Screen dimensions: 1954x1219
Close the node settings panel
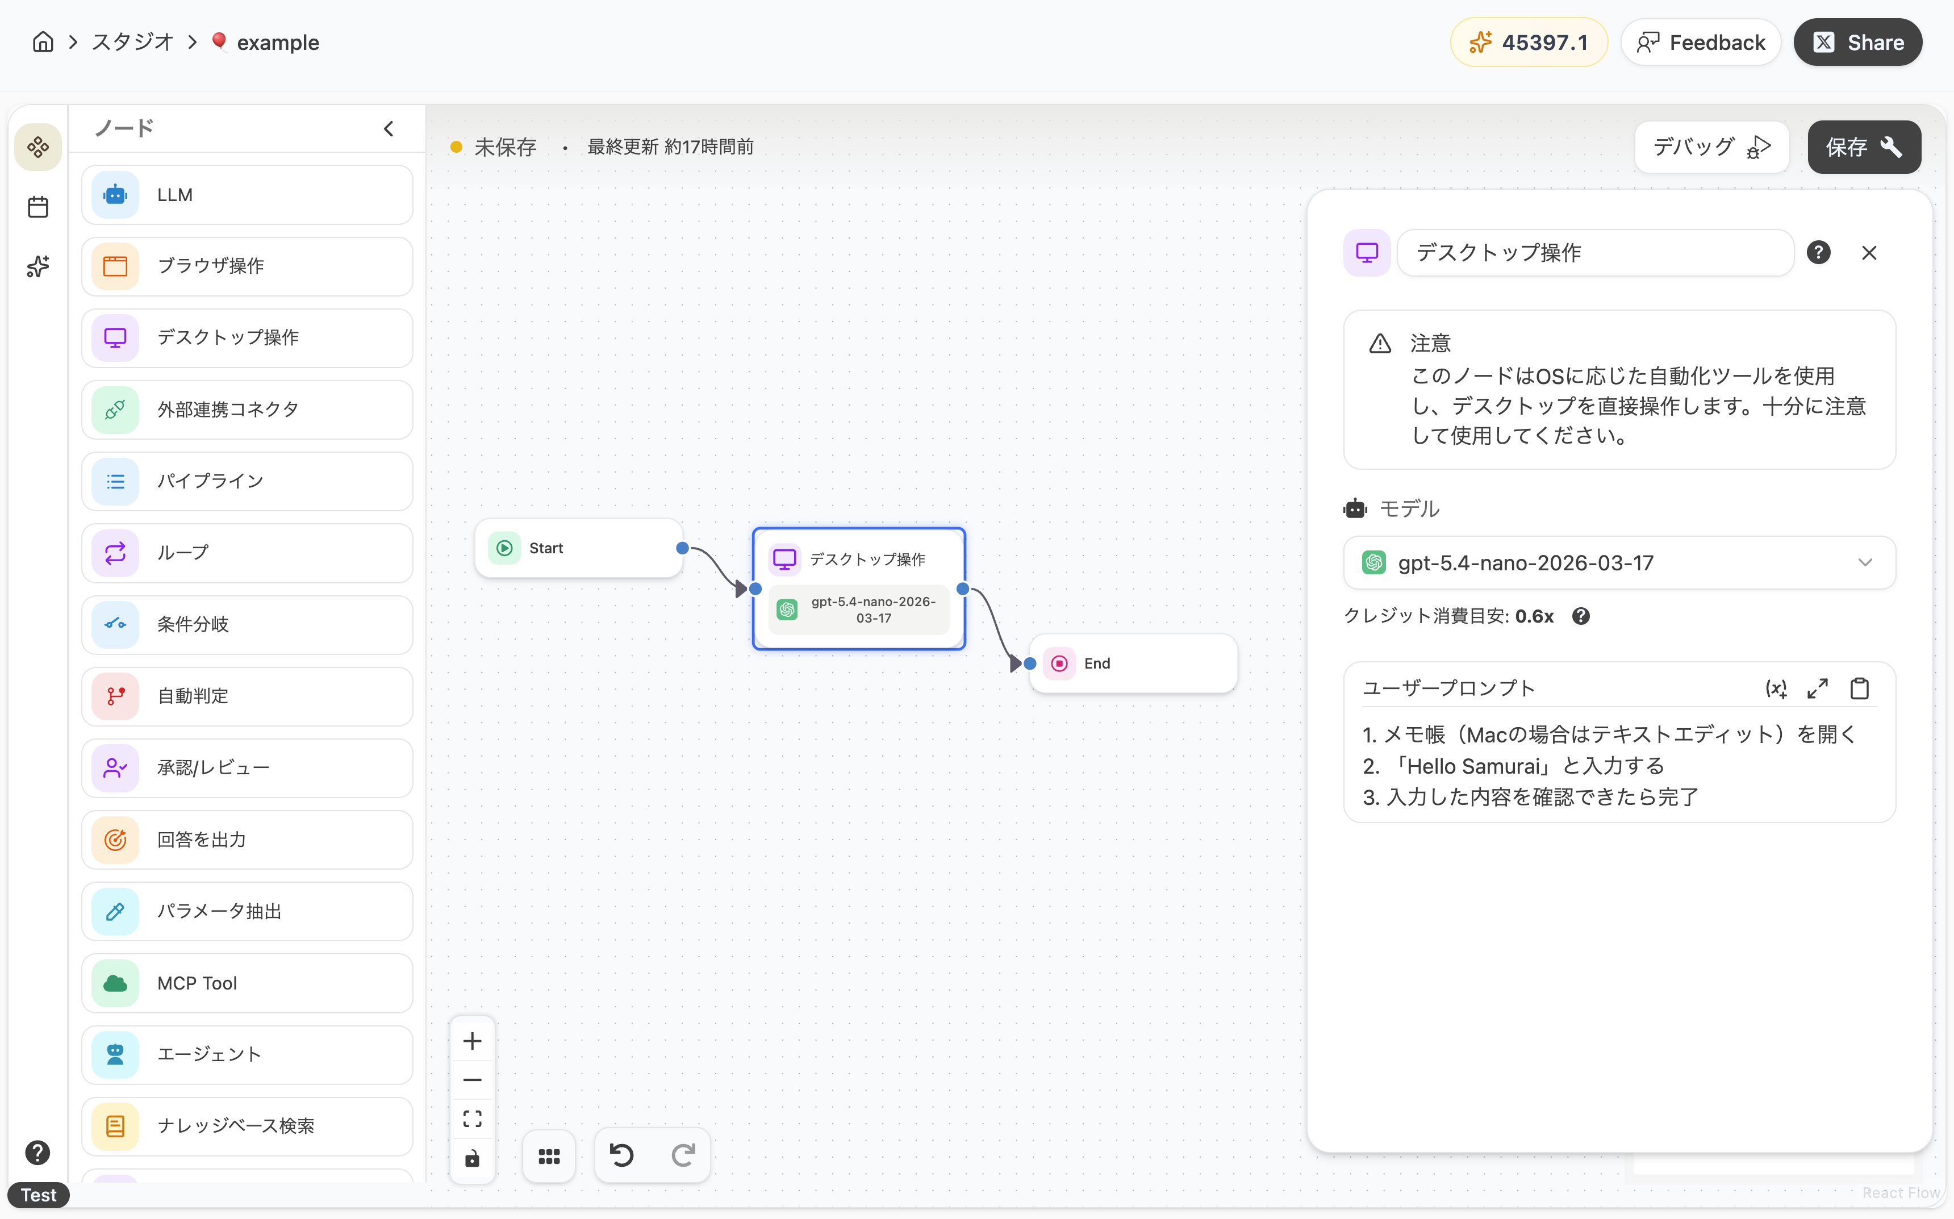[1869, 253]
